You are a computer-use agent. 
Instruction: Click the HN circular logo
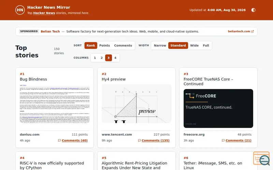tap(20, 10)
